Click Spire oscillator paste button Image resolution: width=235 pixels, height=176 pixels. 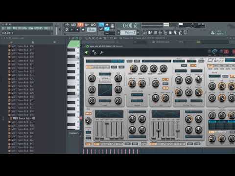point(121,67)
